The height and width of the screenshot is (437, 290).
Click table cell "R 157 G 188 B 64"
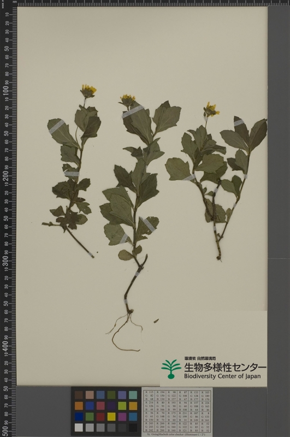coord(194,406)
